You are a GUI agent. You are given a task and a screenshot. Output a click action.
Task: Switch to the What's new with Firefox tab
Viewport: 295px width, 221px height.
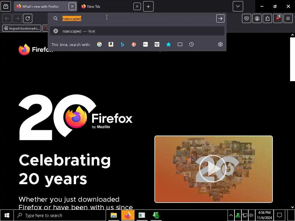tap(45, 6)
